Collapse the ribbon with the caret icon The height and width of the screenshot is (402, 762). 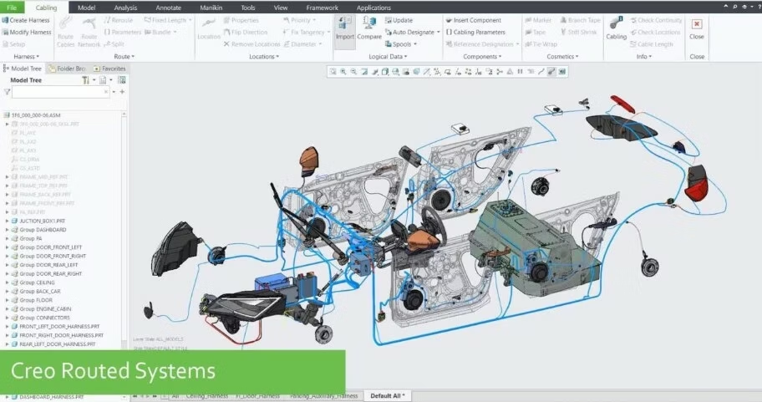(725, 7)
